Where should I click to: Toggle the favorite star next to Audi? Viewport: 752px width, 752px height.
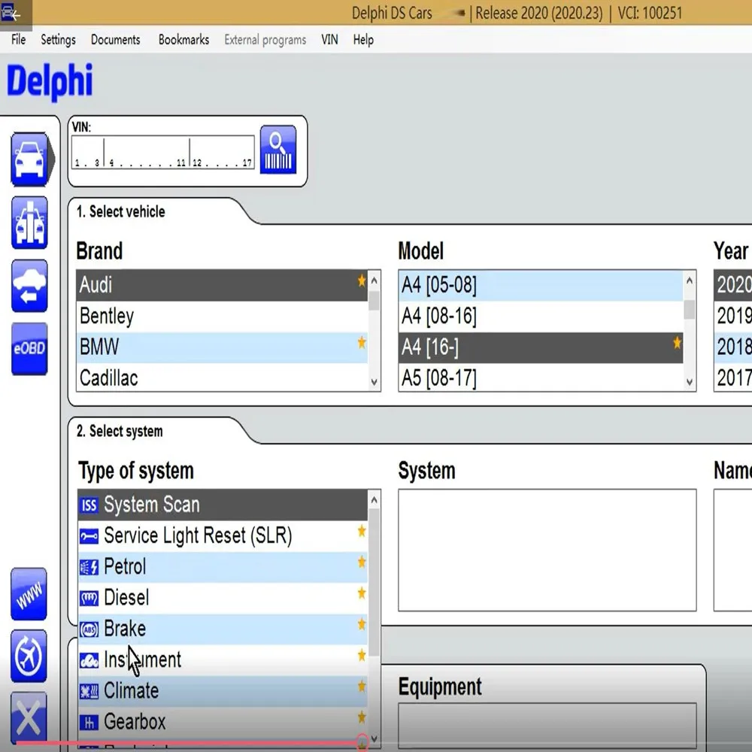(x=362, y=280)
